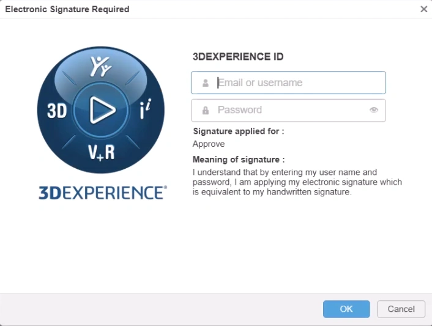Screen dimensions: 432x326
Task: Click the user silhouette icon
Action: click(205, 83)
